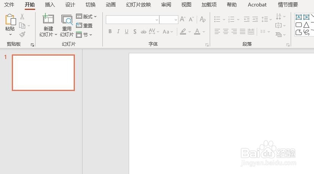Image resolution: width=314 pixels, height=174 pixels.
Task: Open the 情节提要 Storyboarding tab
Action: coord(288,5)
